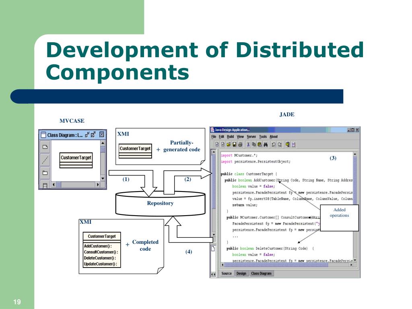Maximize the Class Diagram internal window
This screenshot has height=309, width=412.
tap(93, 135)
